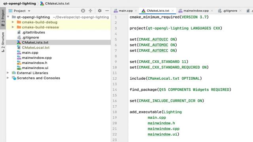
Task: Click CMAKE_AUTORCC on line 7
Action: [x=153, y=50]
